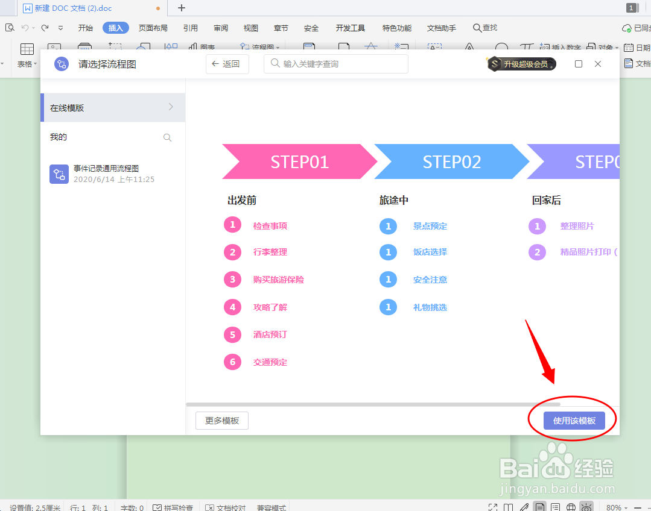Switch to web layout globe icon
651x511 pixels.
click(x=571, y=507)
